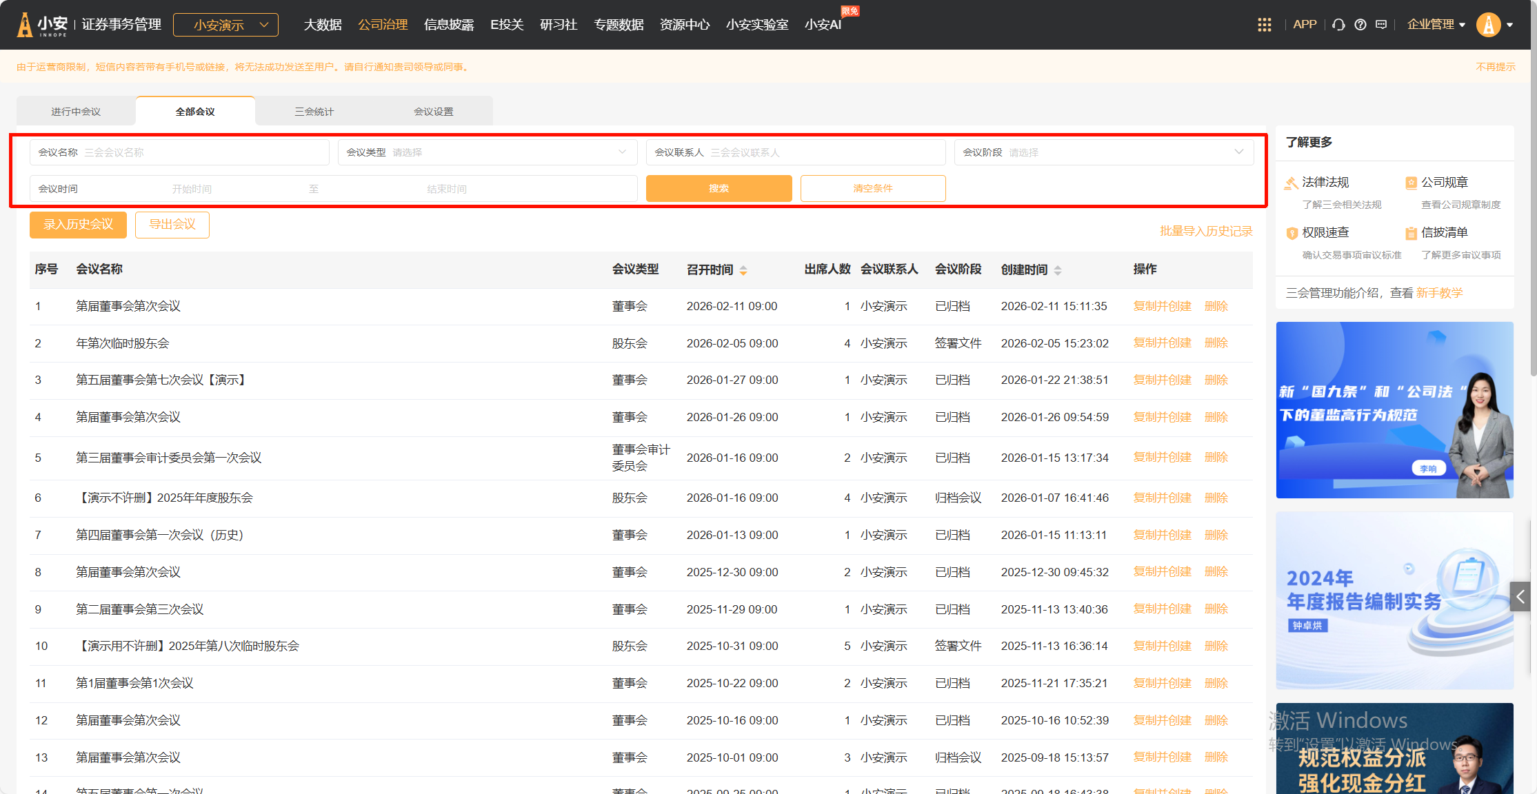Collapse the right sidebar arrow handle
The width and height of the screenshot is (1537, 794).
click(1520, 597)
